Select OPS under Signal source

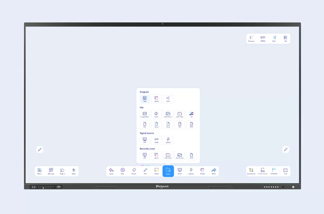pyautogui.click(x=145, y=140)
